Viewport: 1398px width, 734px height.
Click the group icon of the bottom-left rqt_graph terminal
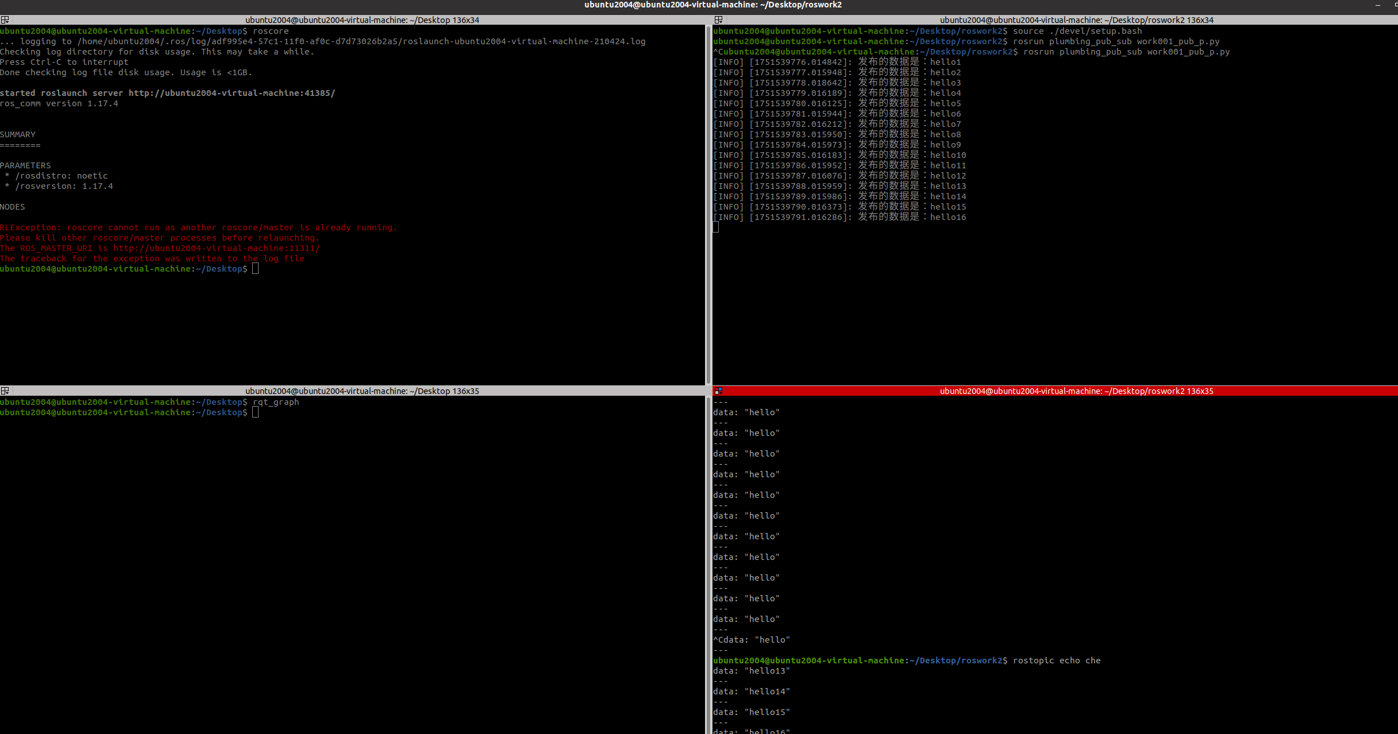5,391
